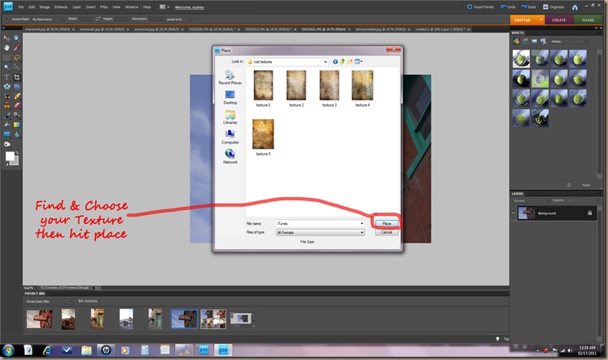Select the Zoom tool in the toolbox

point(16,38)
